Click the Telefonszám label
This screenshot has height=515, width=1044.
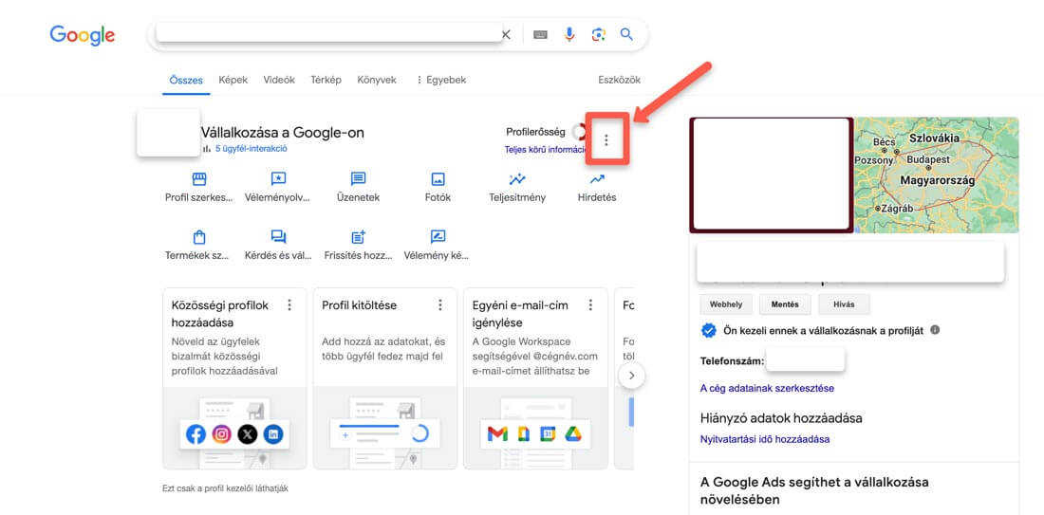pos(732,361)
